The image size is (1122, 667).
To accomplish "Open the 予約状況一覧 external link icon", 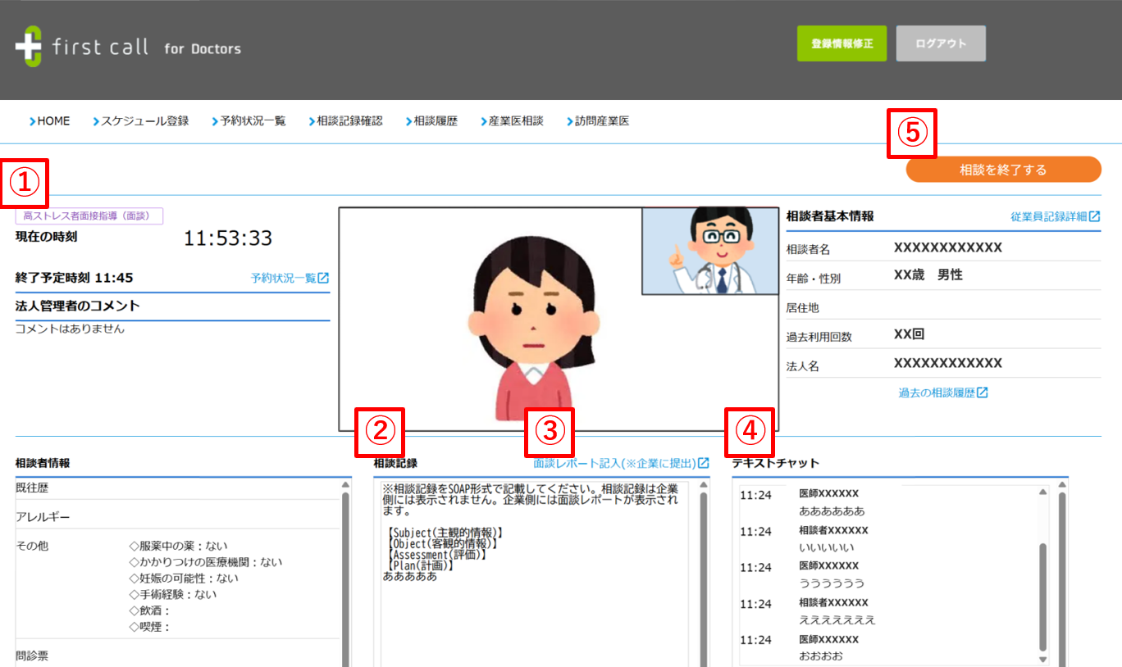I will pos(323,278).
